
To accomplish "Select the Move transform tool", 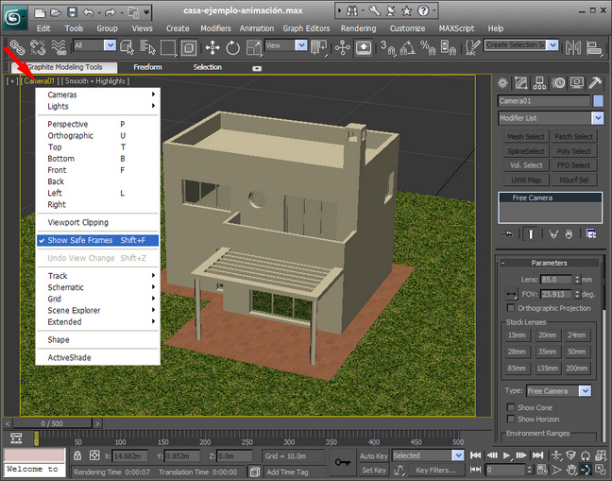I will coord(211,46).
